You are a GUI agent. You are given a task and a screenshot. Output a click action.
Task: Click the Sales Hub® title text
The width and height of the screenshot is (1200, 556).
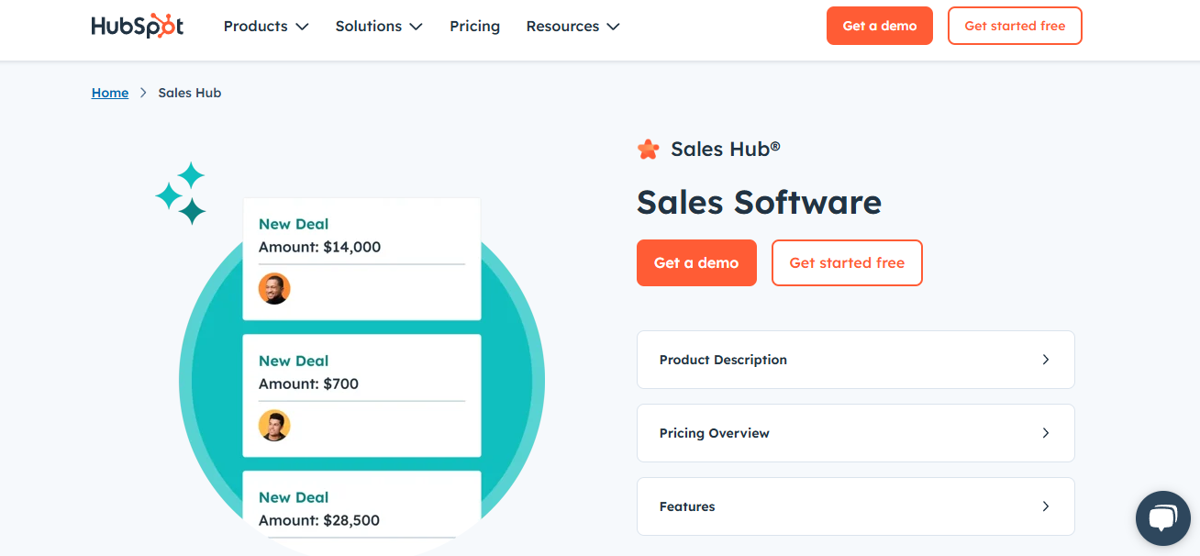click(x=726, y=150)
